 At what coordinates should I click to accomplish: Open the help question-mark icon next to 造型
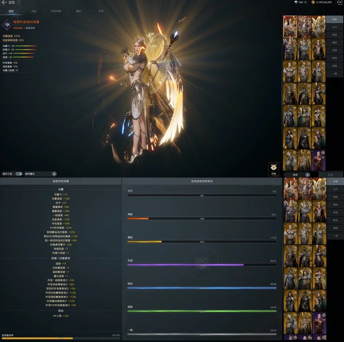click(x=19, y=2)
